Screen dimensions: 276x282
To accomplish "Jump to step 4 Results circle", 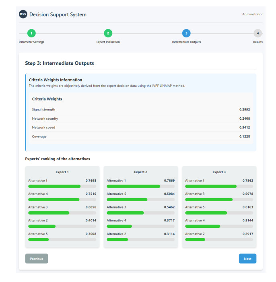I will pos(257,33).
